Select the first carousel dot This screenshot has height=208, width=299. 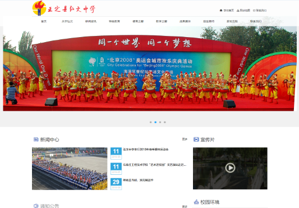[x=151, y=122]
